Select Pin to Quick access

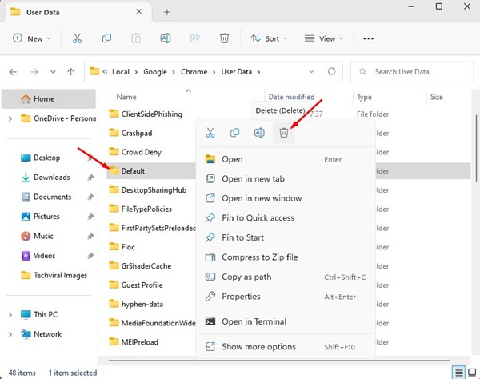[x=286, y=217]
